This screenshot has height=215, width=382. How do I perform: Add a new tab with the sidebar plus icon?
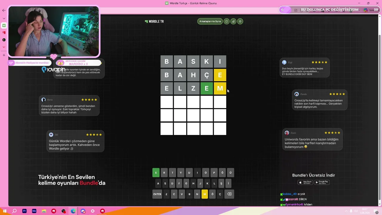click(4, 55)
